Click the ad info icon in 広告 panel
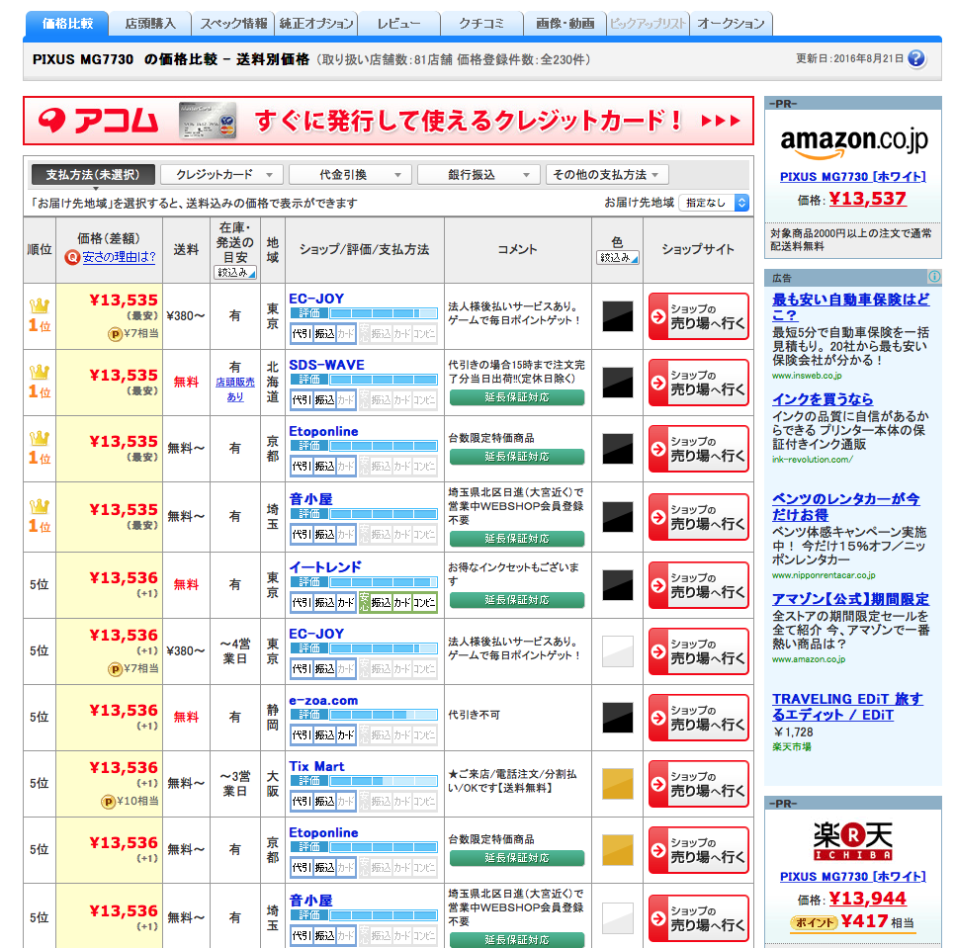 933,277
